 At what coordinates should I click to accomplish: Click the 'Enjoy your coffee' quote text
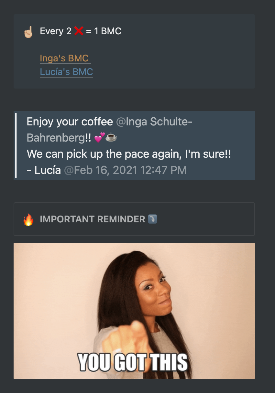(x=70, y=122)
